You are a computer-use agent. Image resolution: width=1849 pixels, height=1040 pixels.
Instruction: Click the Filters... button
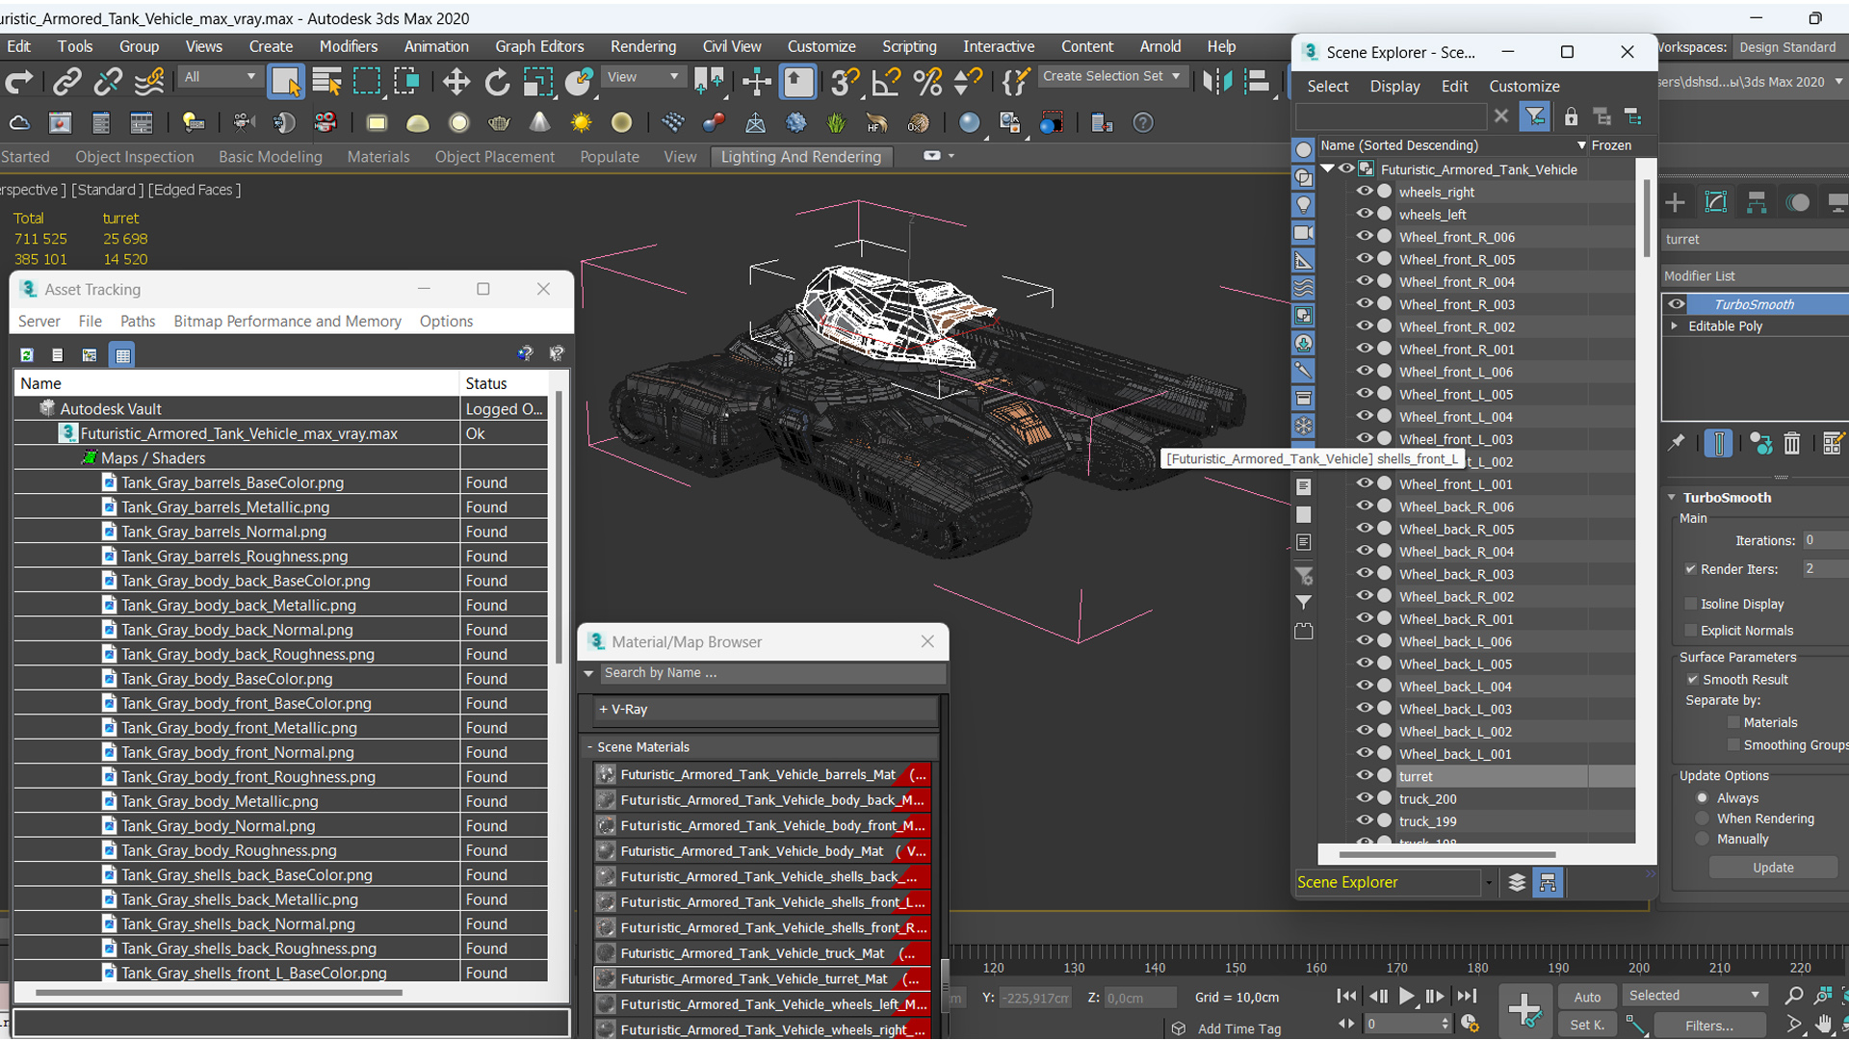tap(1709, 1026)
